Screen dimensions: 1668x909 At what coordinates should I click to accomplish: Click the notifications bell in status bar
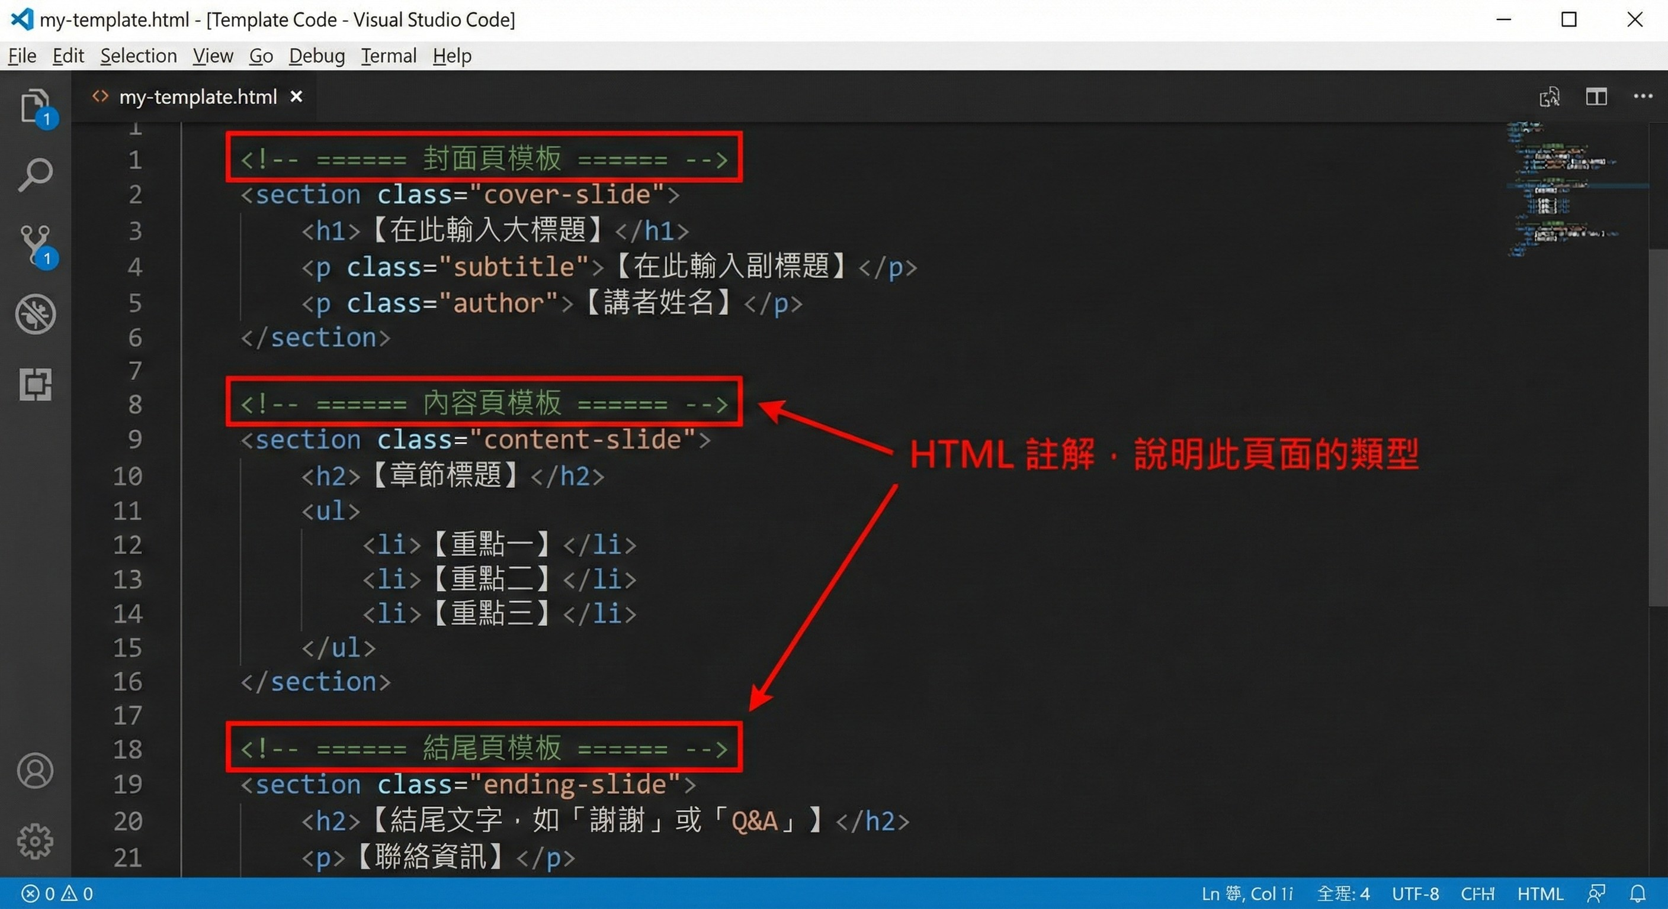click(x=1638, y=894)
